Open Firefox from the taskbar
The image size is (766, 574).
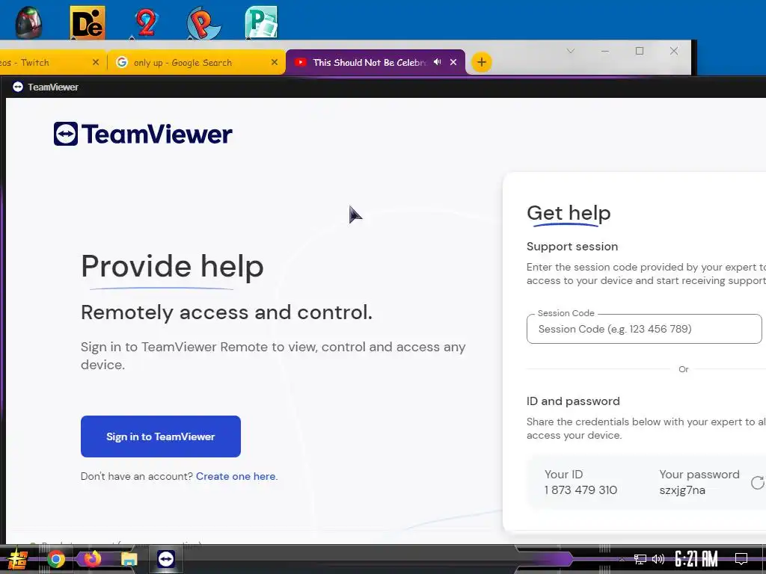click(x=92, y=558)
